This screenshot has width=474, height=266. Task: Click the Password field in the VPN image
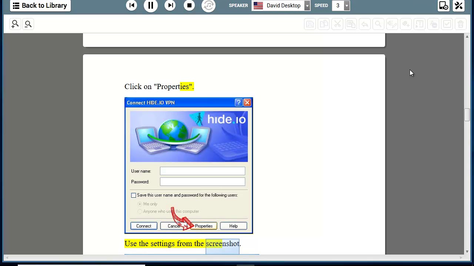pyautogui.click(x=203, y=182)
